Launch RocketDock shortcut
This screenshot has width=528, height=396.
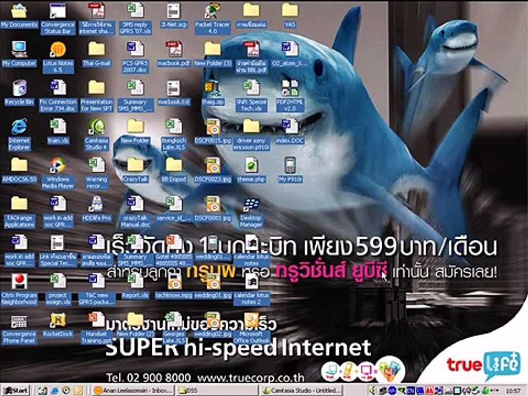[58, 326]
